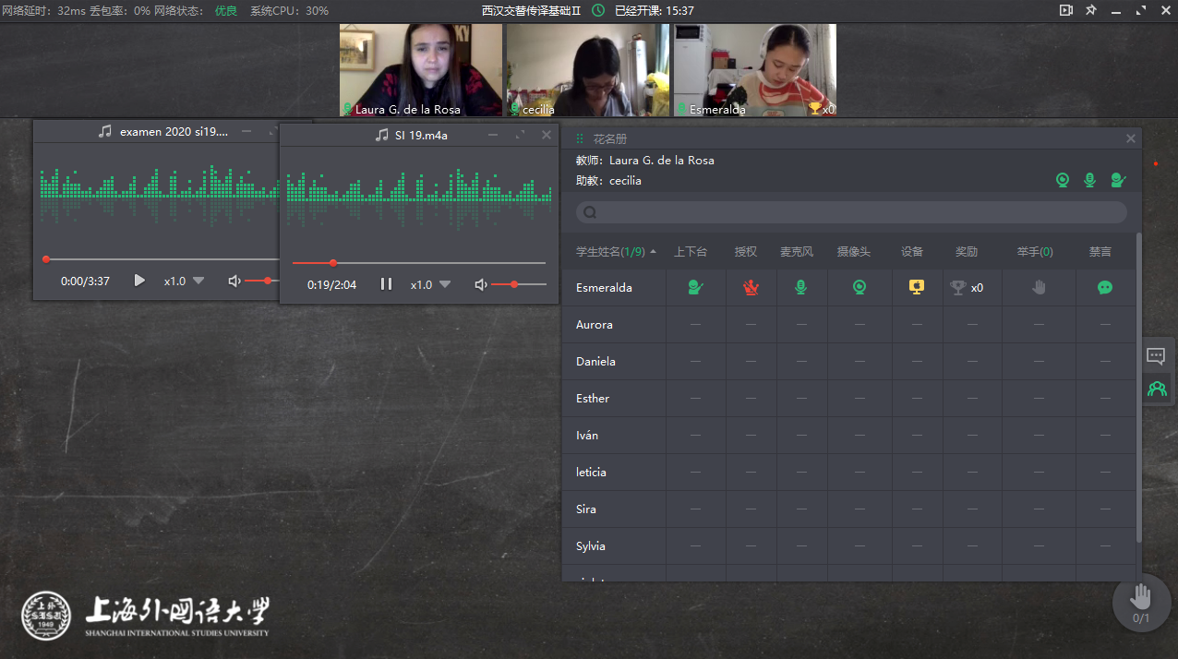Toggle Esmeralda's authorization icon
The height and width of the screenshot is (659, 1178).
coord(751,288)
